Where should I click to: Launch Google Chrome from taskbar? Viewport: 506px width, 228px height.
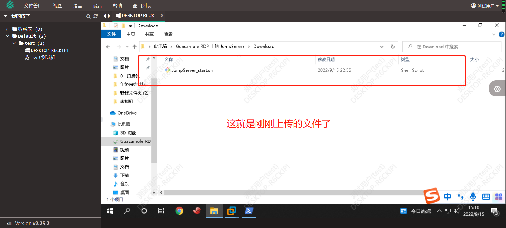click(x=179, y=211)
